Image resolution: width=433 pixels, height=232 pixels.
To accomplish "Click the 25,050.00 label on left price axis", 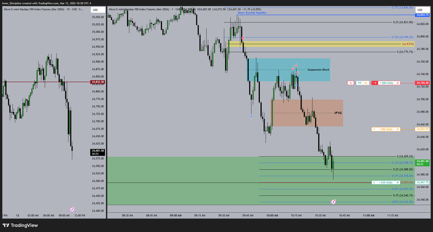I will (x=98, y=17).
